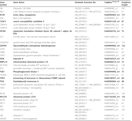
Task: Click accession 'NM_008907' for TBP
Action: tap(80, 107)
